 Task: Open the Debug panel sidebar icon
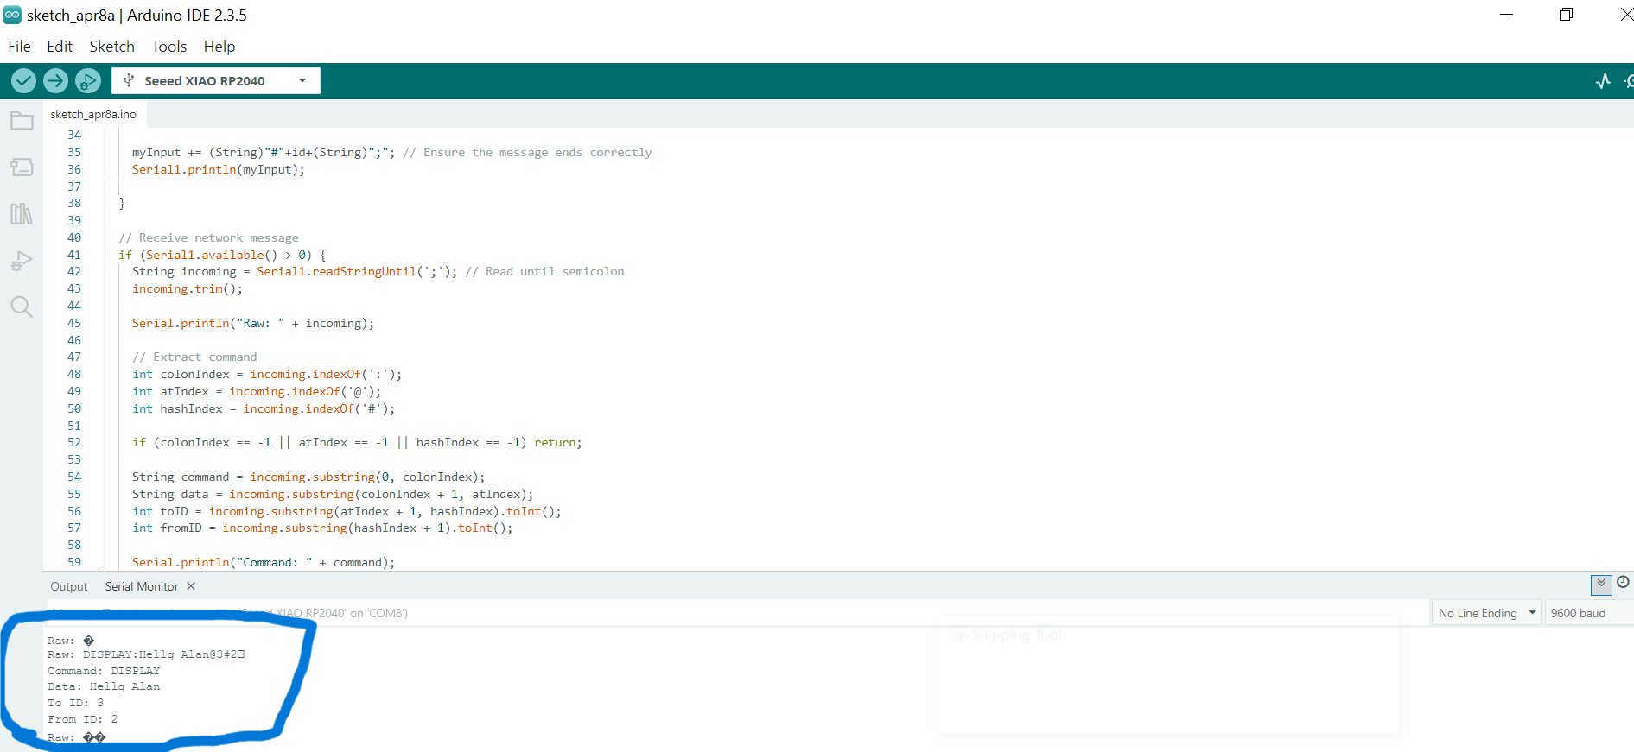click(22, 261)
